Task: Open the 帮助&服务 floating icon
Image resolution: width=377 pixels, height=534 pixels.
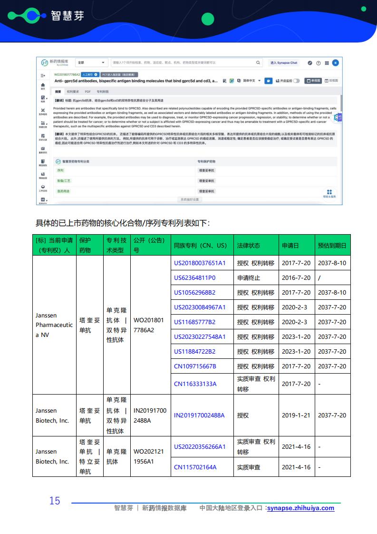Action: click(329, 193)
